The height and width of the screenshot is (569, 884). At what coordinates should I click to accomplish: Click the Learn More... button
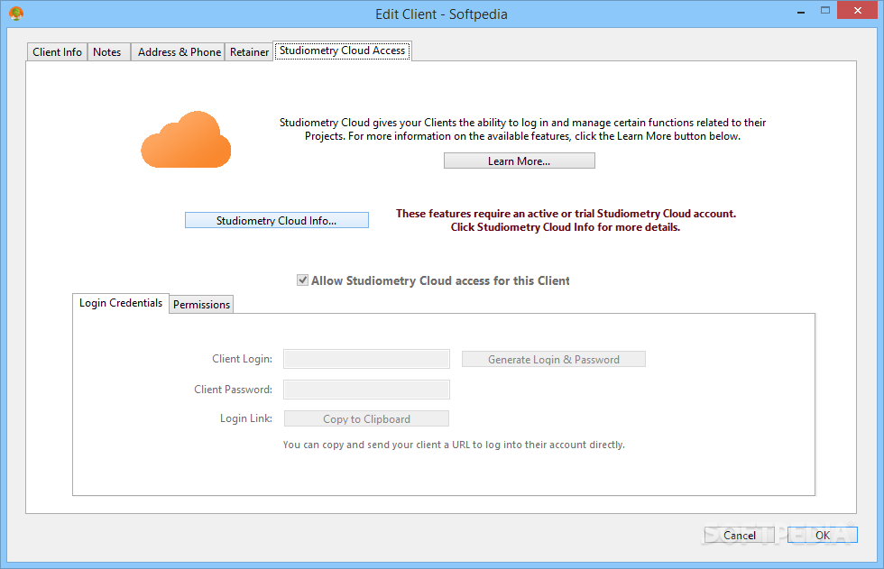coord(520,161)
